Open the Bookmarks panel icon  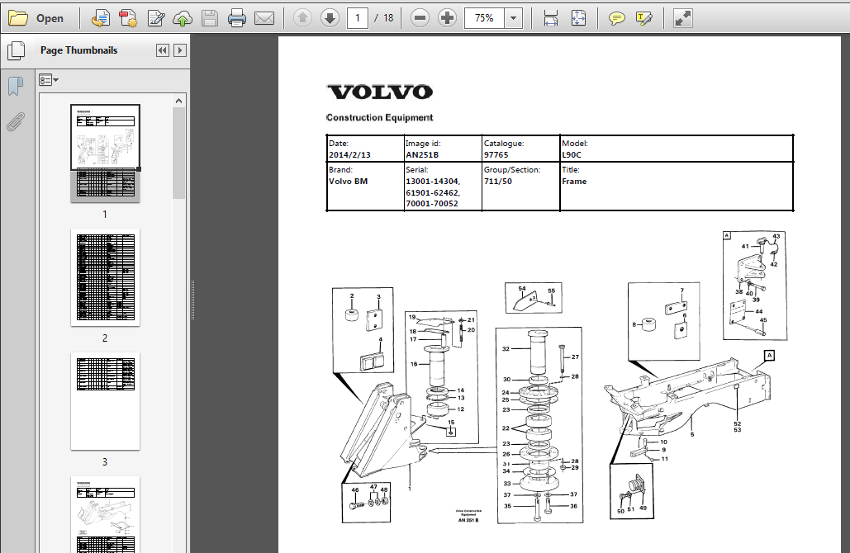click(17, 86)
